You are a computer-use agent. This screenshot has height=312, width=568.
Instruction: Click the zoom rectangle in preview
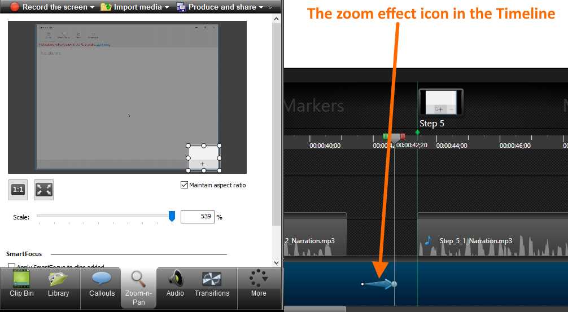(x=204, y=158)
